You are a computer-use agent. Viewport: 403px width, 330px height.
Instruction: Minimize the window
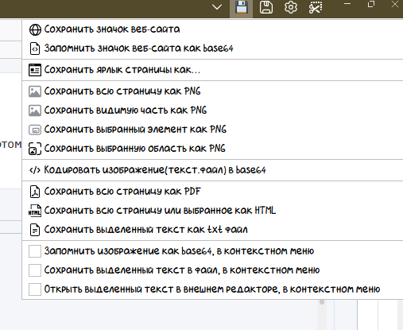pos(347,4)
